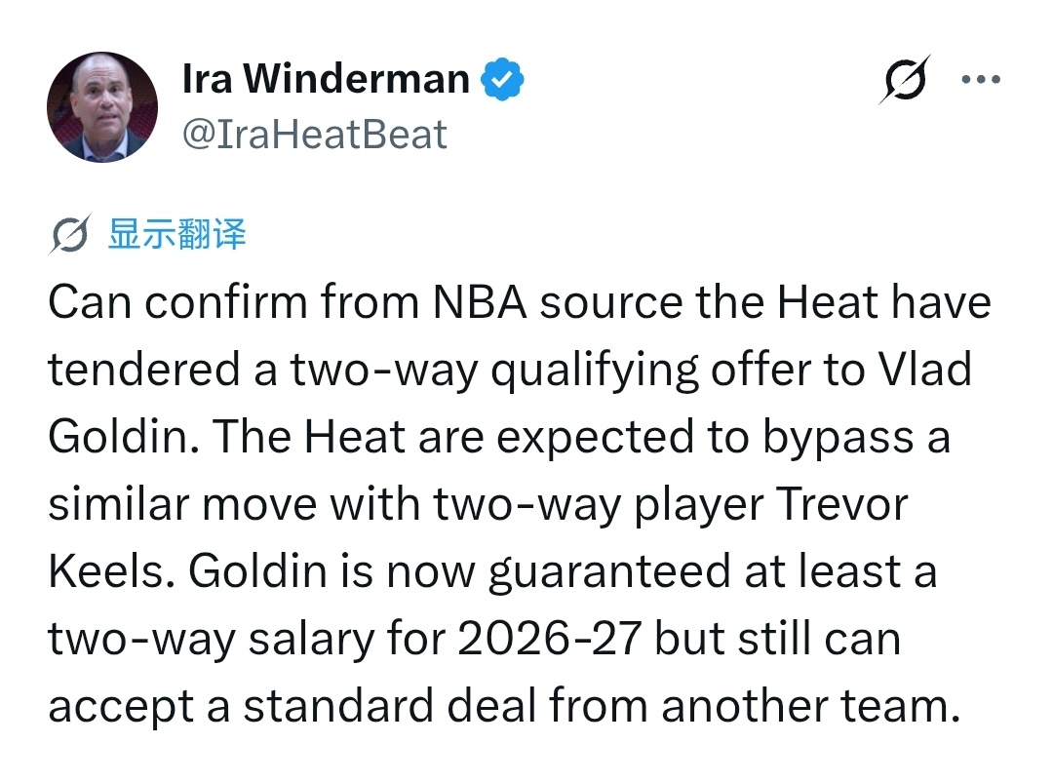
Task: Click the word "guaranteed" in the tweet
Action: (609, 572)
